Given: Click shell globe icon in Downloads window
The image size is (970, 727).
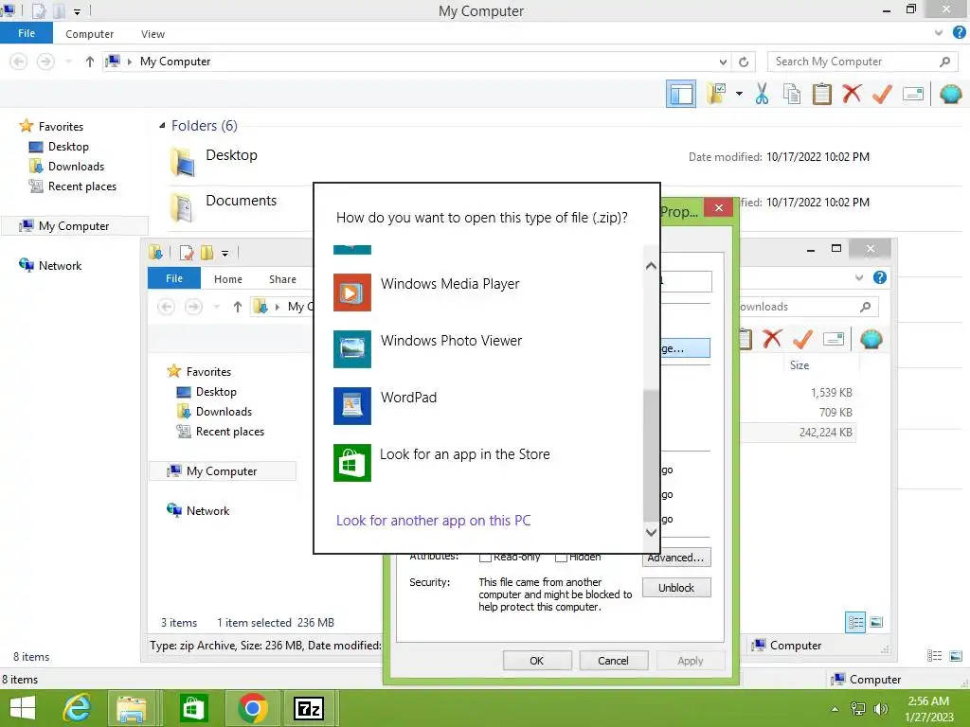Looking at the screenshot, I should (x=871, y=339).
